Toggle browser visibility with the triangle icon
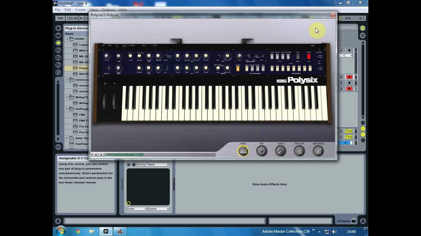The width and height of the screenshot is (421, 236). (x=58, y=28)
